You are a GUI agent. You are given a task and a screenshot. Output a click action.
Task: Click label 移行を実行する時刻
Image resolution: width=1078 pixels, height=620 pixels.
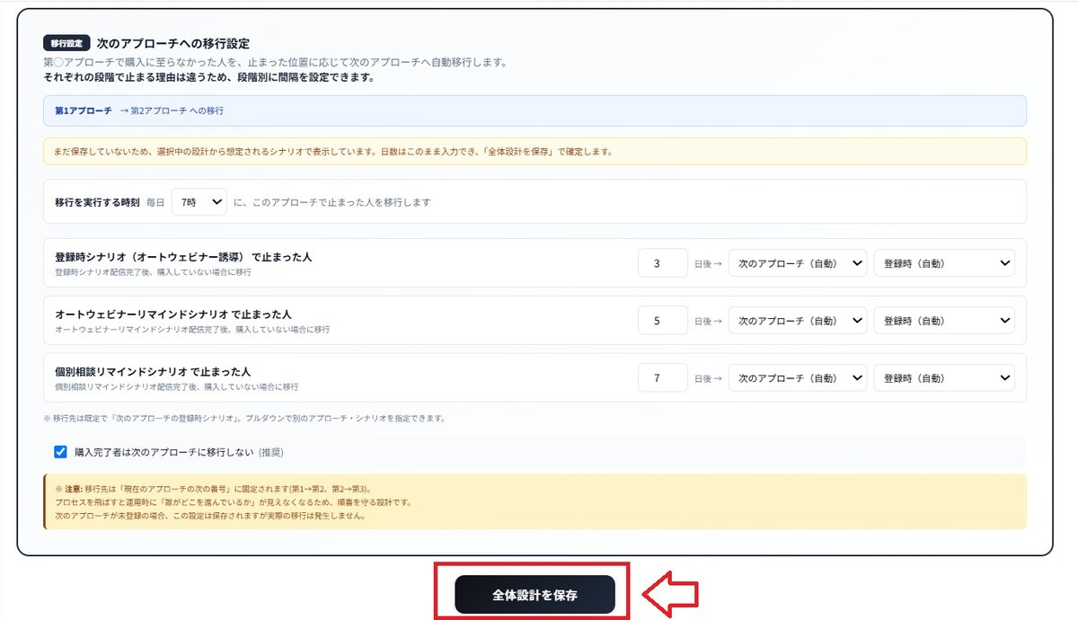coord(97,202)
